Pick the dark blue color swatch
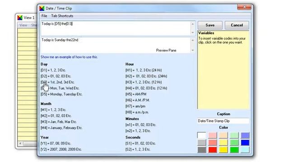Screen dimensions: 289x162 coord(245,143)
